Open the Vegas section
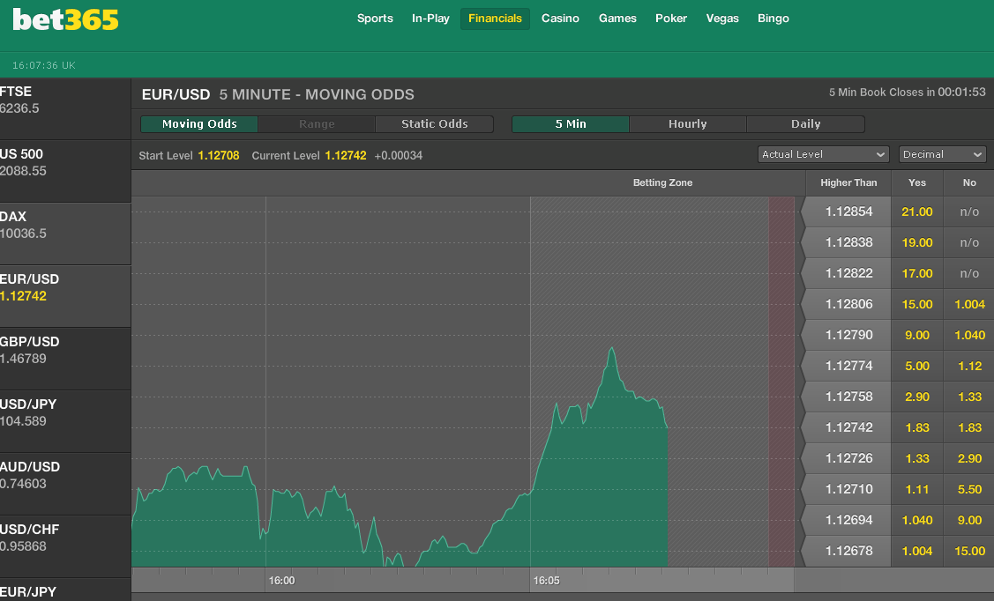 [722, 19]
